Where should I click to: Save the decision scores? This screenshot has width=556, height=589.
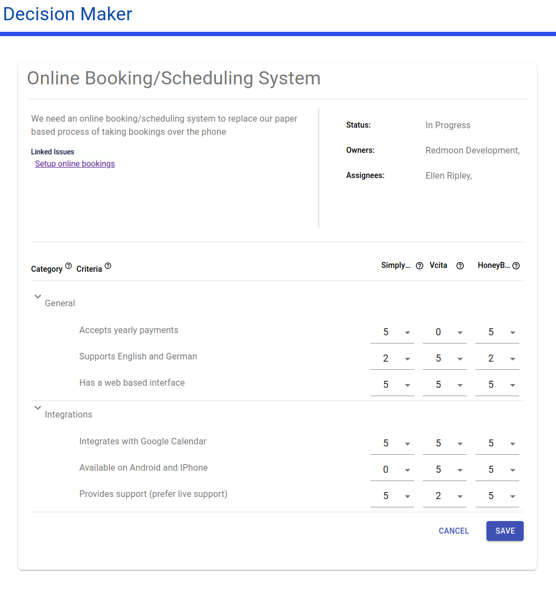pyautogui.click(x=505, y=531)
